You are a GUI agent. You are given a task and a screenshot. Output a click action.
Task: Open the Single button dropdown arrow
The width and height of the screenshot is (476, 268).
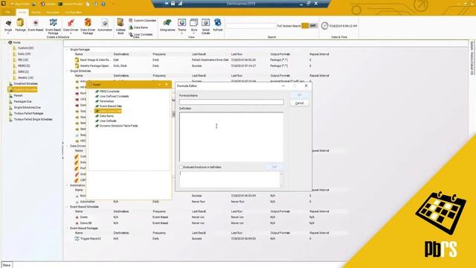point(8,33)
